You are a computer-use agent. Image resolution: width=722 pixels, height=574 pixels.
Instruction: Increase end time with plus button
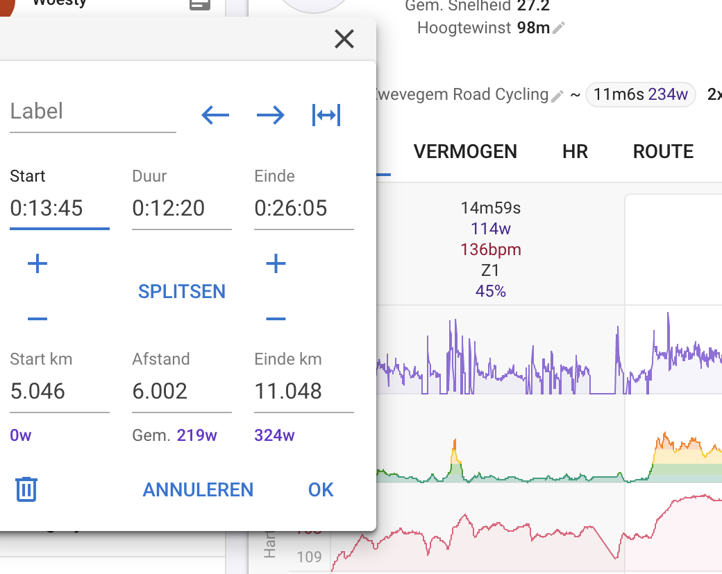(276, 263)
